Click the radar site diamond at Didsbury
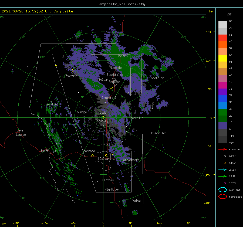The image size is (243, 227). (103, 117)
